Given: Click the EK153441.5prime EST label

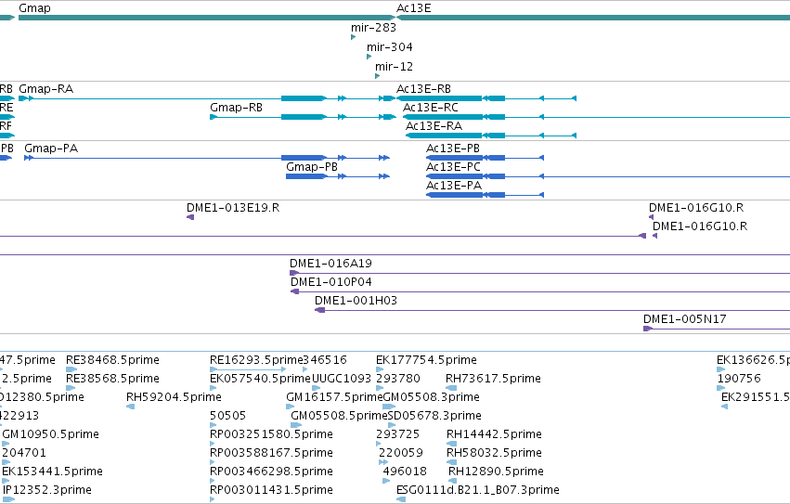Looking at the screenshot, I should 52,472.
